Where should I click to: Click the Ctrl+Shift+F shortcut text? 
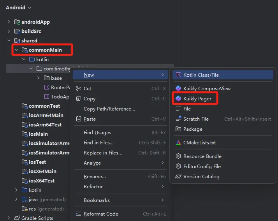(152, 142)
